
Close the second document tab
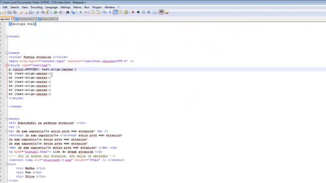point(35,19)
